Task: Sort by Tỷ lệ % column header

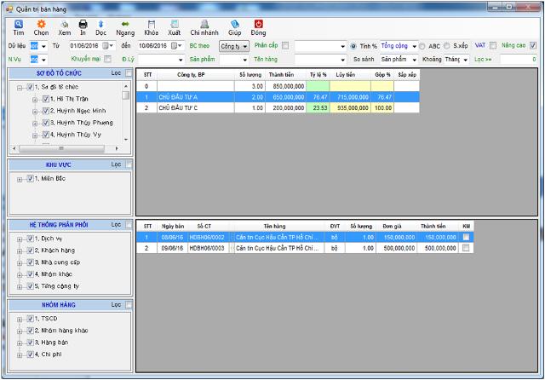Action: [318, 75]
